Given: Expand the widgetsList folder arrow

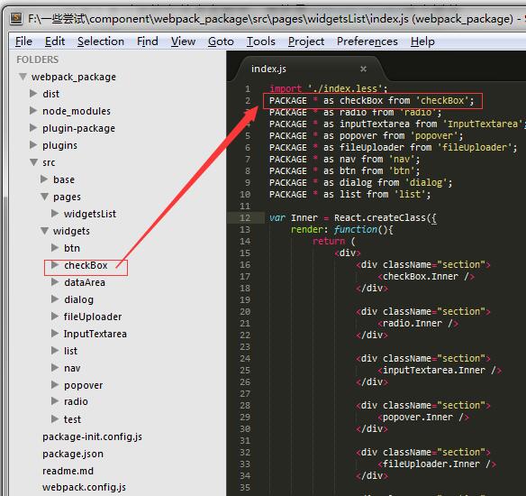Looking at the screenshot, I should click(55, 213).
